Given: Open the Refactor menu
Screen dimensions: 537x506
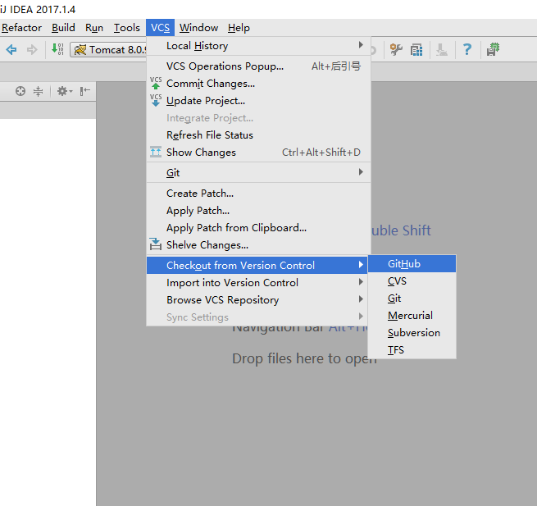Looking at the screenshot, I should click(x=21, y=28).
